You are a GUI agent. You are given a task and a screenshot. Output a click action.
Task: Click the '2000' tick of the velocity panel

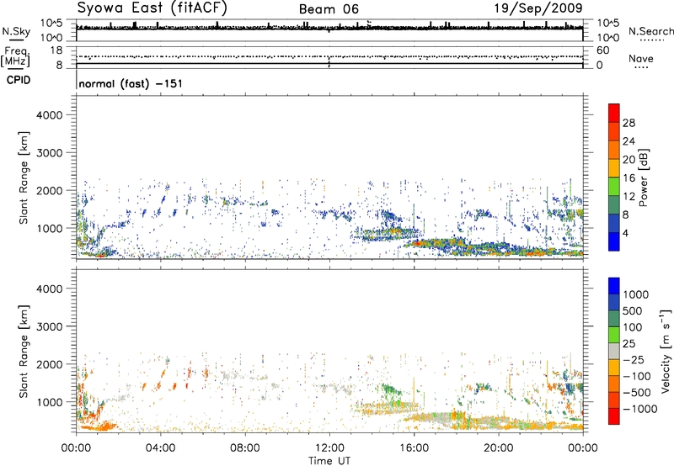pyautogui.click(x=50, y=364)
